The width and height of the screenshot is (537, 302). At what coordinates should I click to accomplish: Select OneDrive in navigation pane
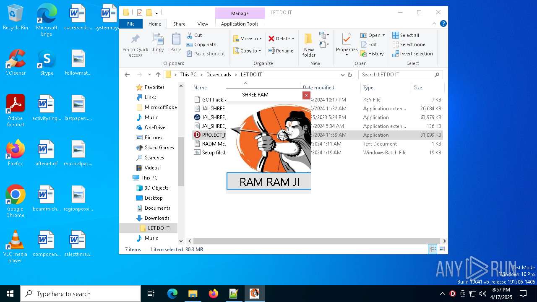click(155, 128)
